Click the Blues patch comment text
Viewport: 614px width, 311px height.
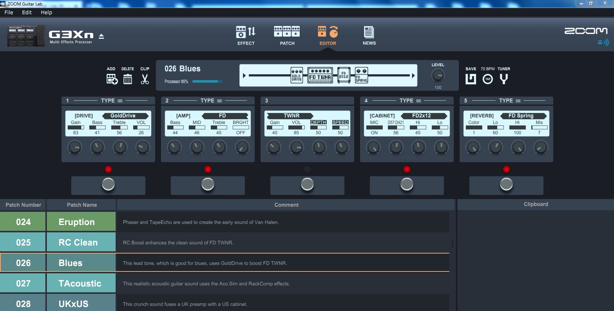click(x=205, y=263)
